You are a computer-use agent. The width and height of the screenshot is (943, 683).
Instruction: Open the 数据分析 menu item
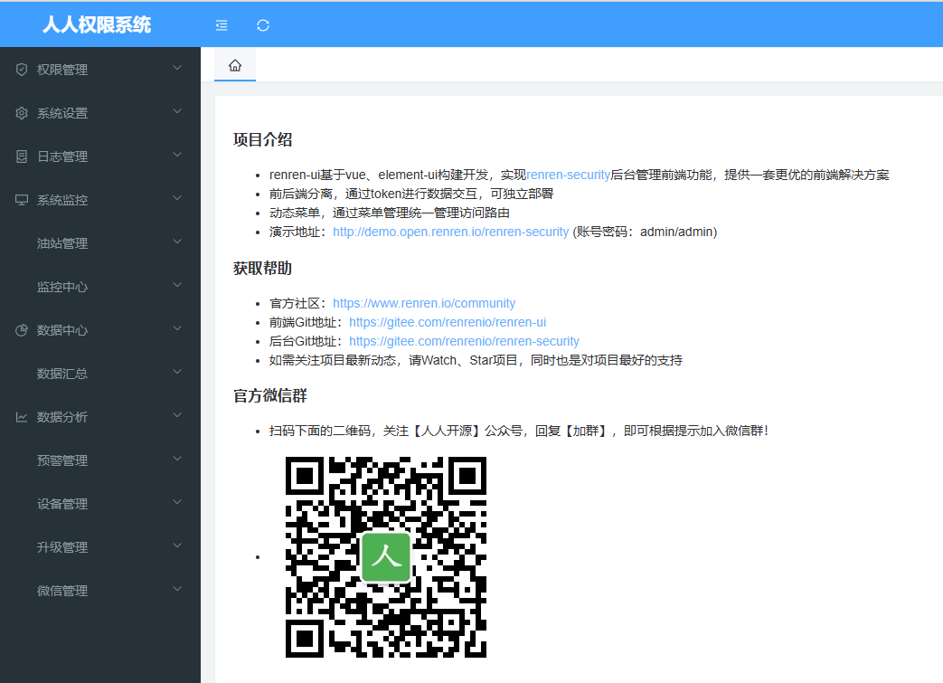(x=99, y=417)
